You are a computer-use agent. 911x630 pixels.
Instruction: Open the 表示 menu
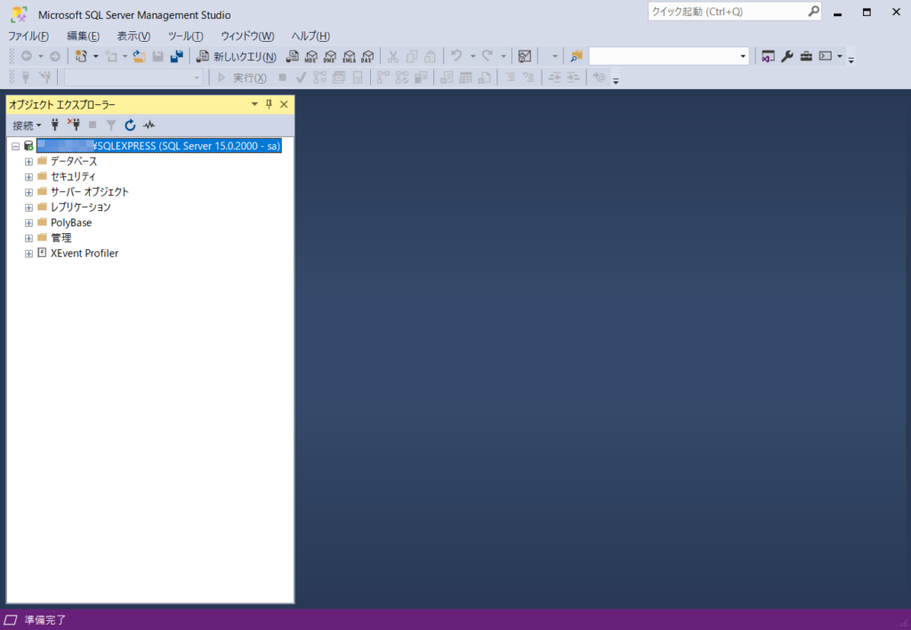click(133, 36)
